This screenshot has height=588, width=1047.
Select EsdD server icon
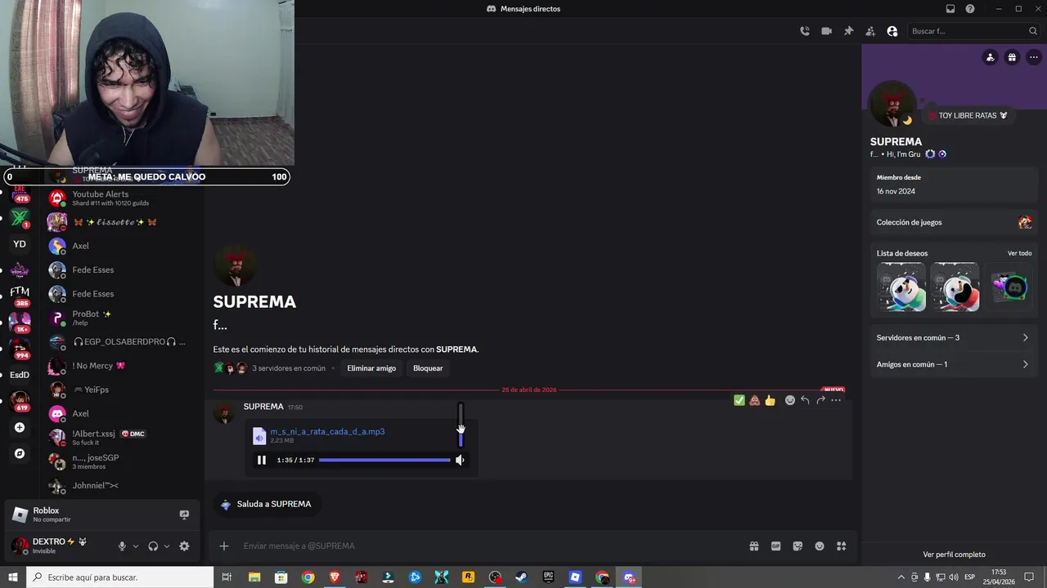pyautogui.click(x=20, y=375)
